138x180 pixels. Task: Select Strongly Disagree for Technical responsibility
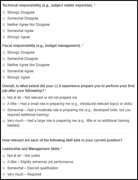[x=4, y=12]
